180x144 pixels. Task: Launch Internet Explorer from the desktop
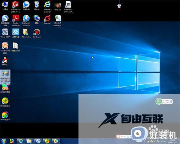pos(47,7)
